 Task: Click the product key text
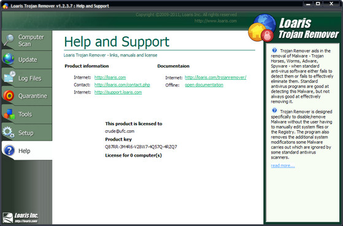coord(141,147)
